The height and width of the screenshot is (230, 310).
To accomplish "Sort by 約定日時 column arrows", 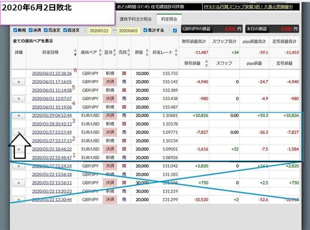I will point(75,52).
